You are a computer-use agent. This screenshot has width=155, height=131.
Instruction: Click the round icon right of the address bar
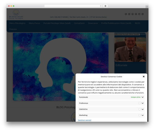[x=105, y=6]
